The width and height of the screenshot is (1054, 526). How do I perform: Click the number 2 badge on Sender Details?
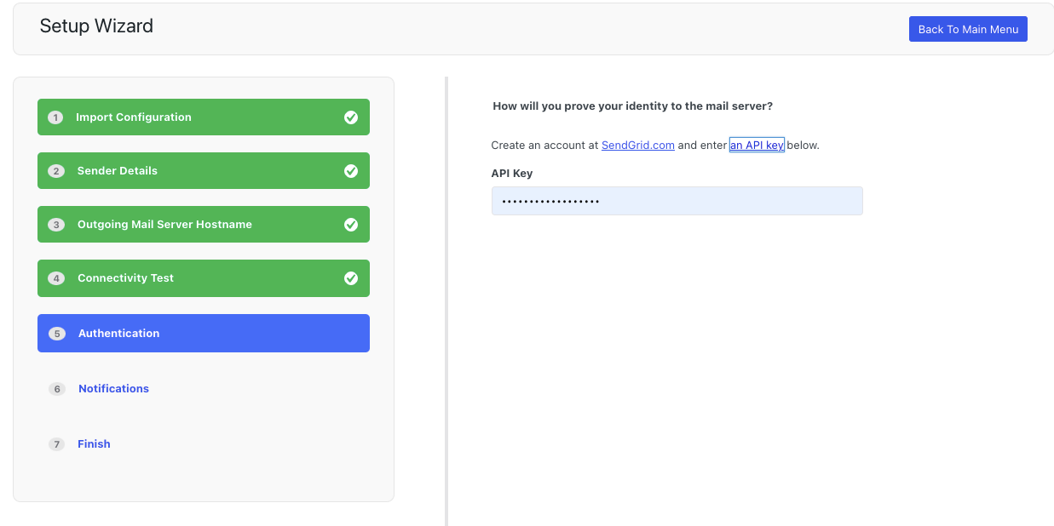click(56, 171)
